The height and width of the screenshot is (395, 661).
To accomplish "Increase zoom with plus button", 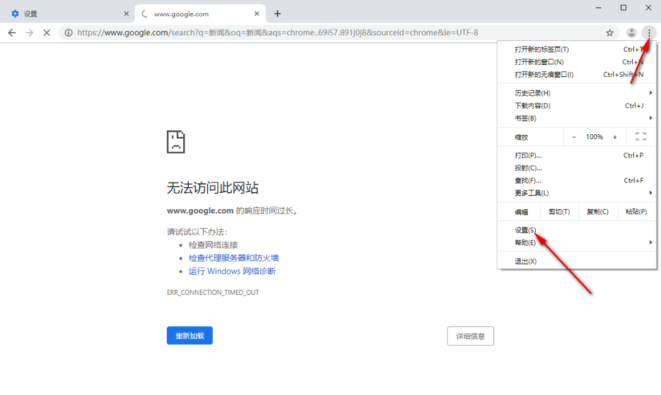I will (x=615, y=137).
